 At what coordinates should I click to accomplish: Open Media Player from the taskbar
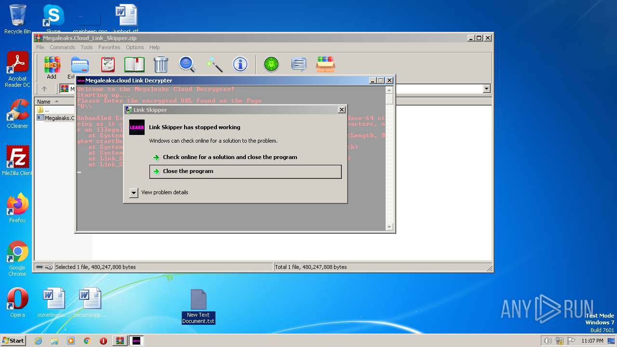[71, 341]
